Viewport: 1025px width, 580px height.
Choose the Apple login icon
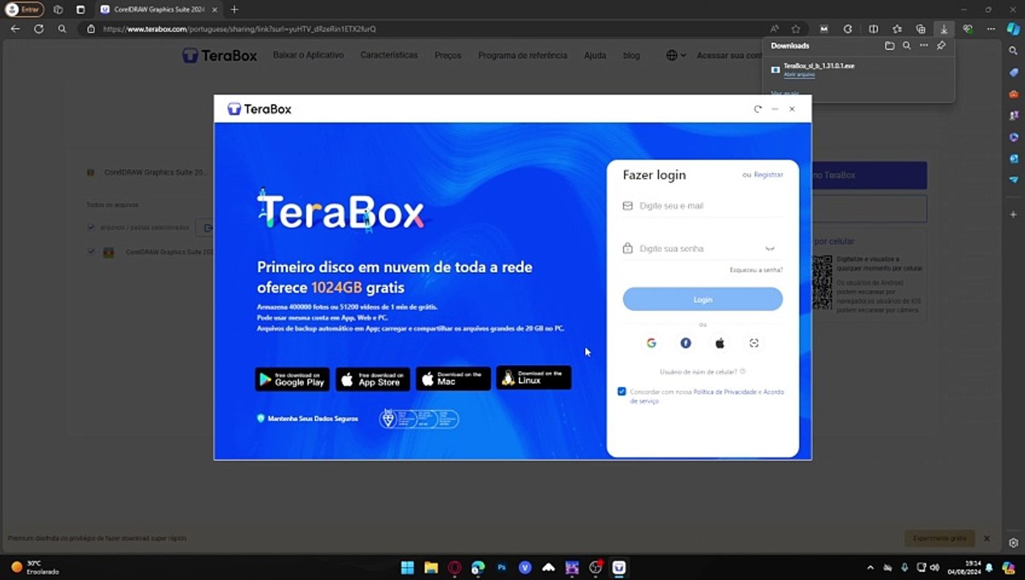coord(720,343)
